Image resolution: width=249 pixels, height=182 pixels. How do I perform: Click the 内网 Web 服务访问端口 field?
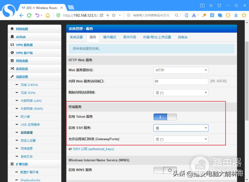point(181,81)
